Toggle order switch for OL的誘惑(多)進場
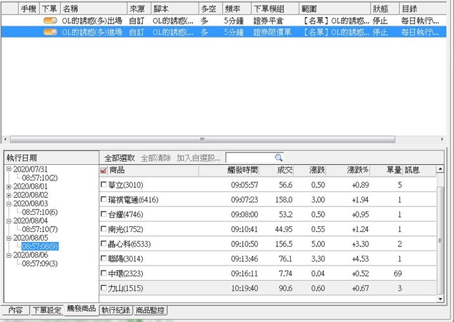 coord(50,32)
